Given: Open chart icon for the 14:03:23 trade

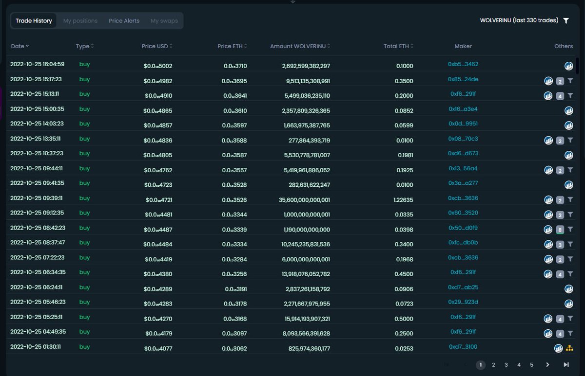Looking at the screenshot, I should tap(569, 125).
